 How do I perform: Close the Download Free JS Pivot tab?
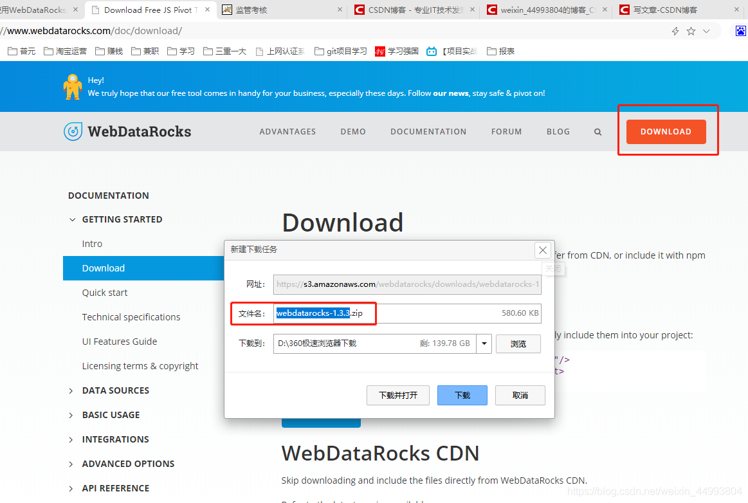tap(207, 10)
